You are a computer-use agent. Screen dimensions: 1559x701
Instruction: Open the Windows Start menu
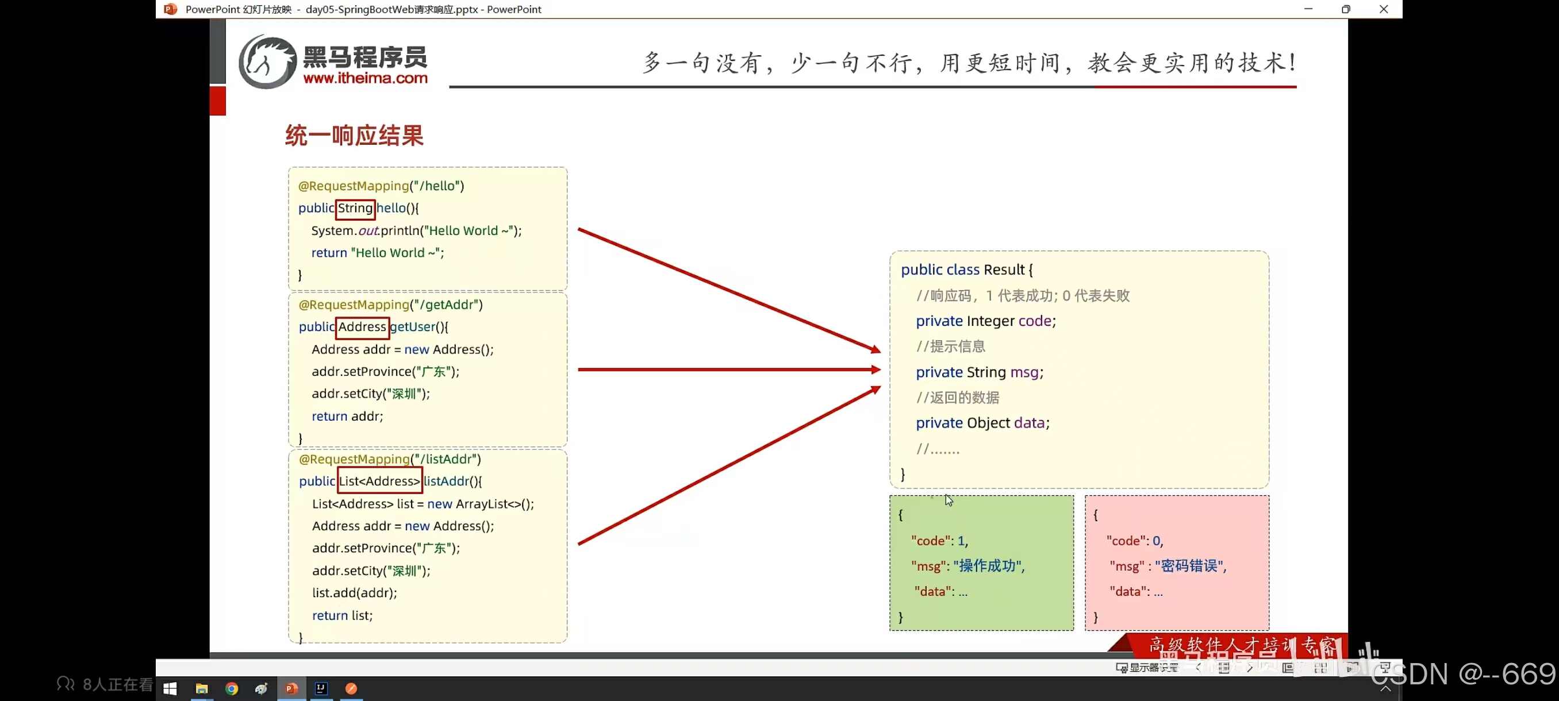[x=170, y=688]
